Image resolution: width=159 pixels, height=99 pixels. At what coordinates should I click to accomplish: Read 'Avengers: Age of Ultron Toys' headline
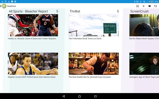tap(144, 77)
